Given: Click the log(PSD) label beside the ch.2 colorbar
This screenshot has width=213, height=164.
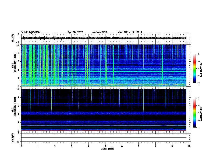Looking at the screenshot, I should tap(201, 114).
